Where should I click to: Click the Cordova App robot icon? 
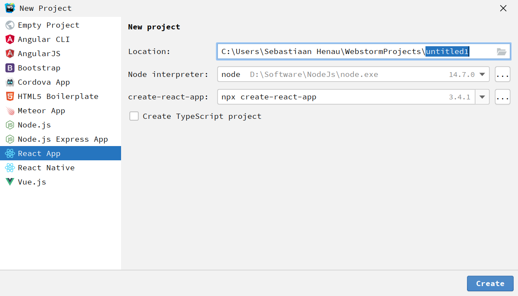coord(10,82)
